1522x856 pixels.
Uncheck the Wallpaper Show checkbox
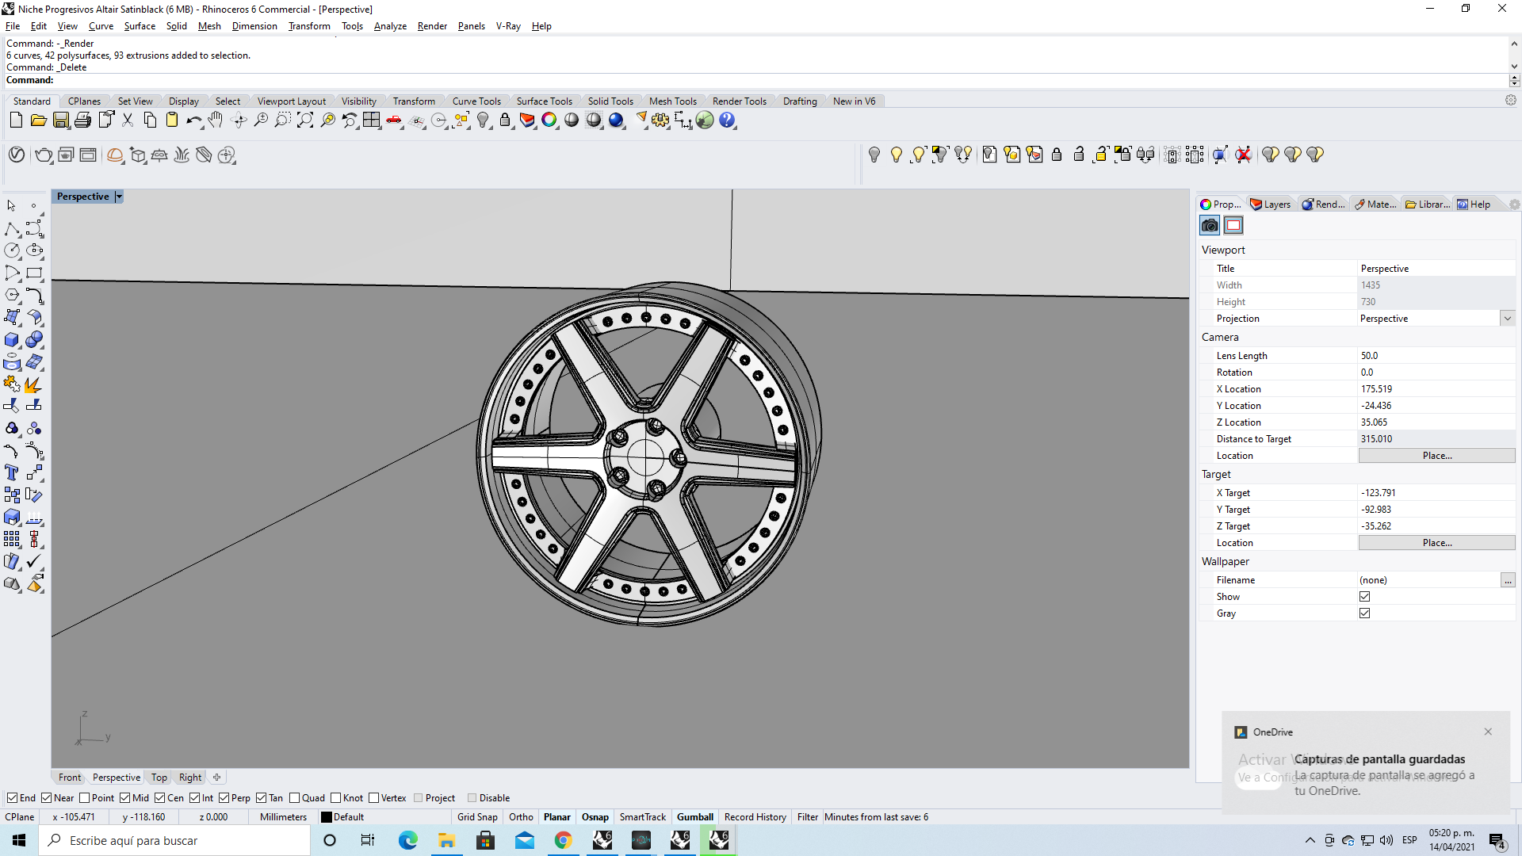[x=1364, y=597]
